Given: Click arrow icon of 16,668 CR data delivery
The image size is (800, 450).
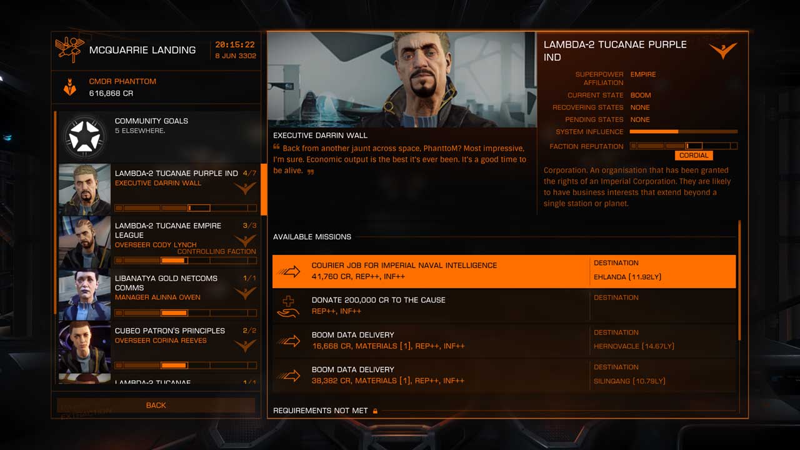Looking at the screenshot, I should tap(289, 341).
